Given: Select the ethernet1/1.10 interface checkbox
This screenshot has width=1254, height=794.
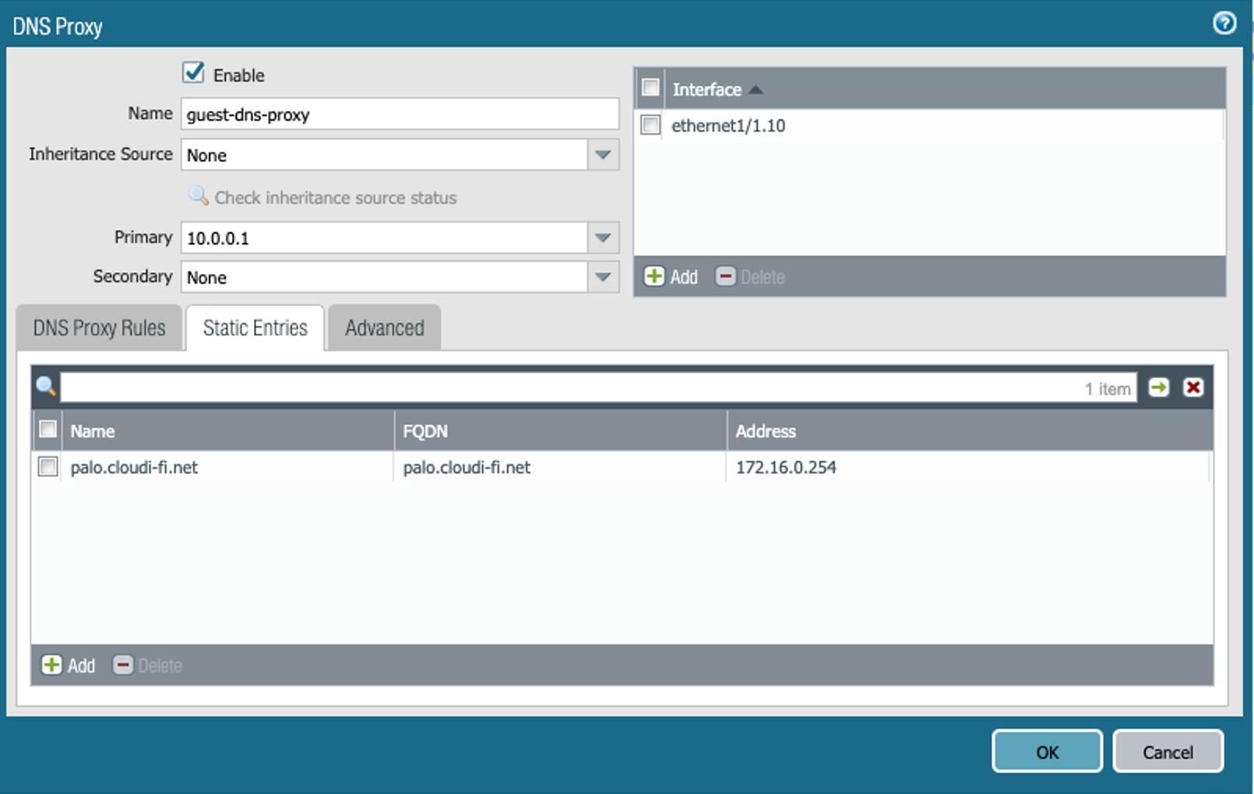Looking at the screenshot, I should (x=650, y=125).
